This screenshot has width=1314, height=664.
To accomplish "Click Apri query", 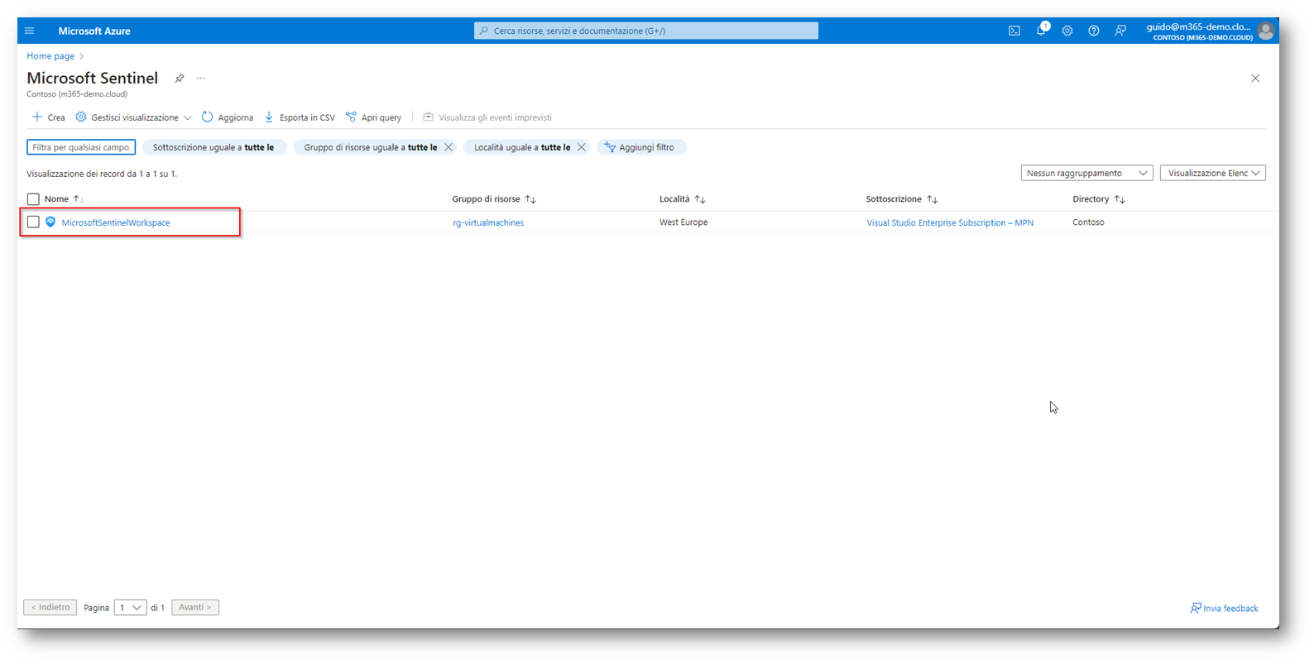I will [x=373, y=117].
